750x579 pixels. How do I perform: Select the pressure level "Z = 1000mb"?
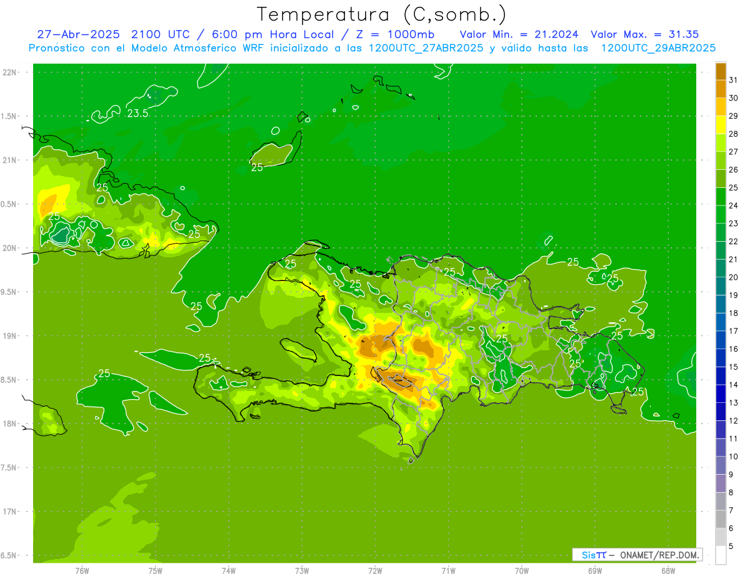click(x=395, y=34)
